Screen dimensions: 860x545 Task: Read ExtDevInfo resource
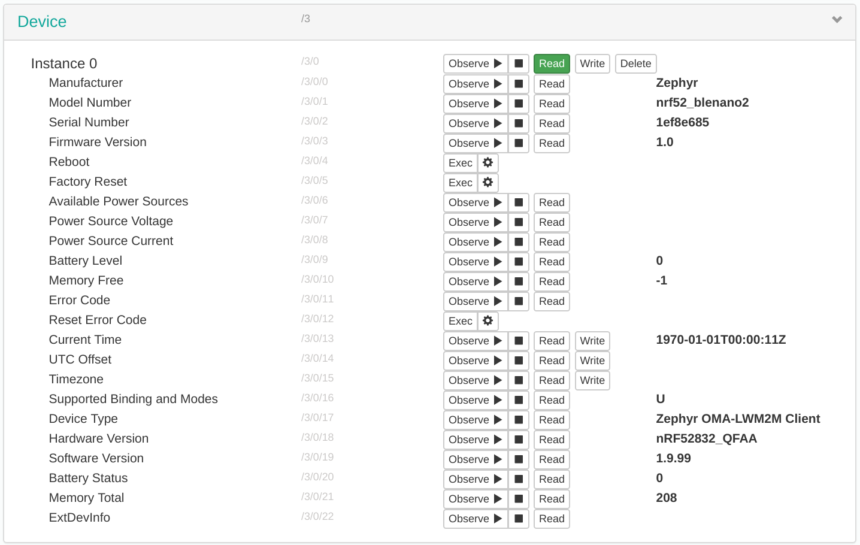tap(552, 519)
